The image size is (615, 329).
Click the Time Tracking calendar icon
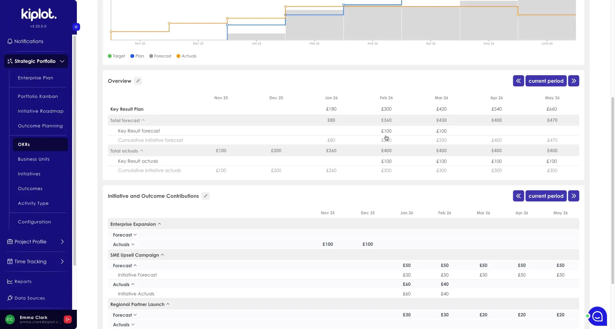[x=9, y=261]
